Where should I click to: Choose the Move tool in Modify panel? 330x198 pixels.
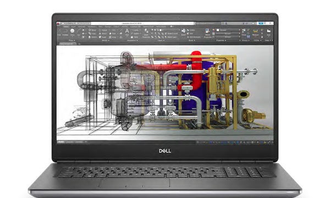(x=92, y=30)
